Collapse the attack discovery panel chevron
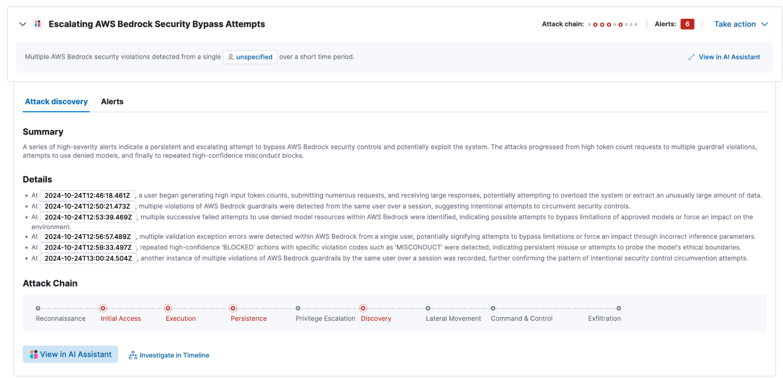The width and height of the screenshot is (783, 378). pyautogui.click(x=23, y=24)
